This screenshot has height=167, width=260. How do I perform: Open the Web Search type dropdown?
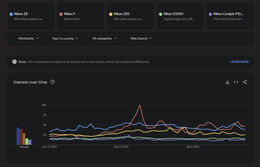(x=141, y=38)
